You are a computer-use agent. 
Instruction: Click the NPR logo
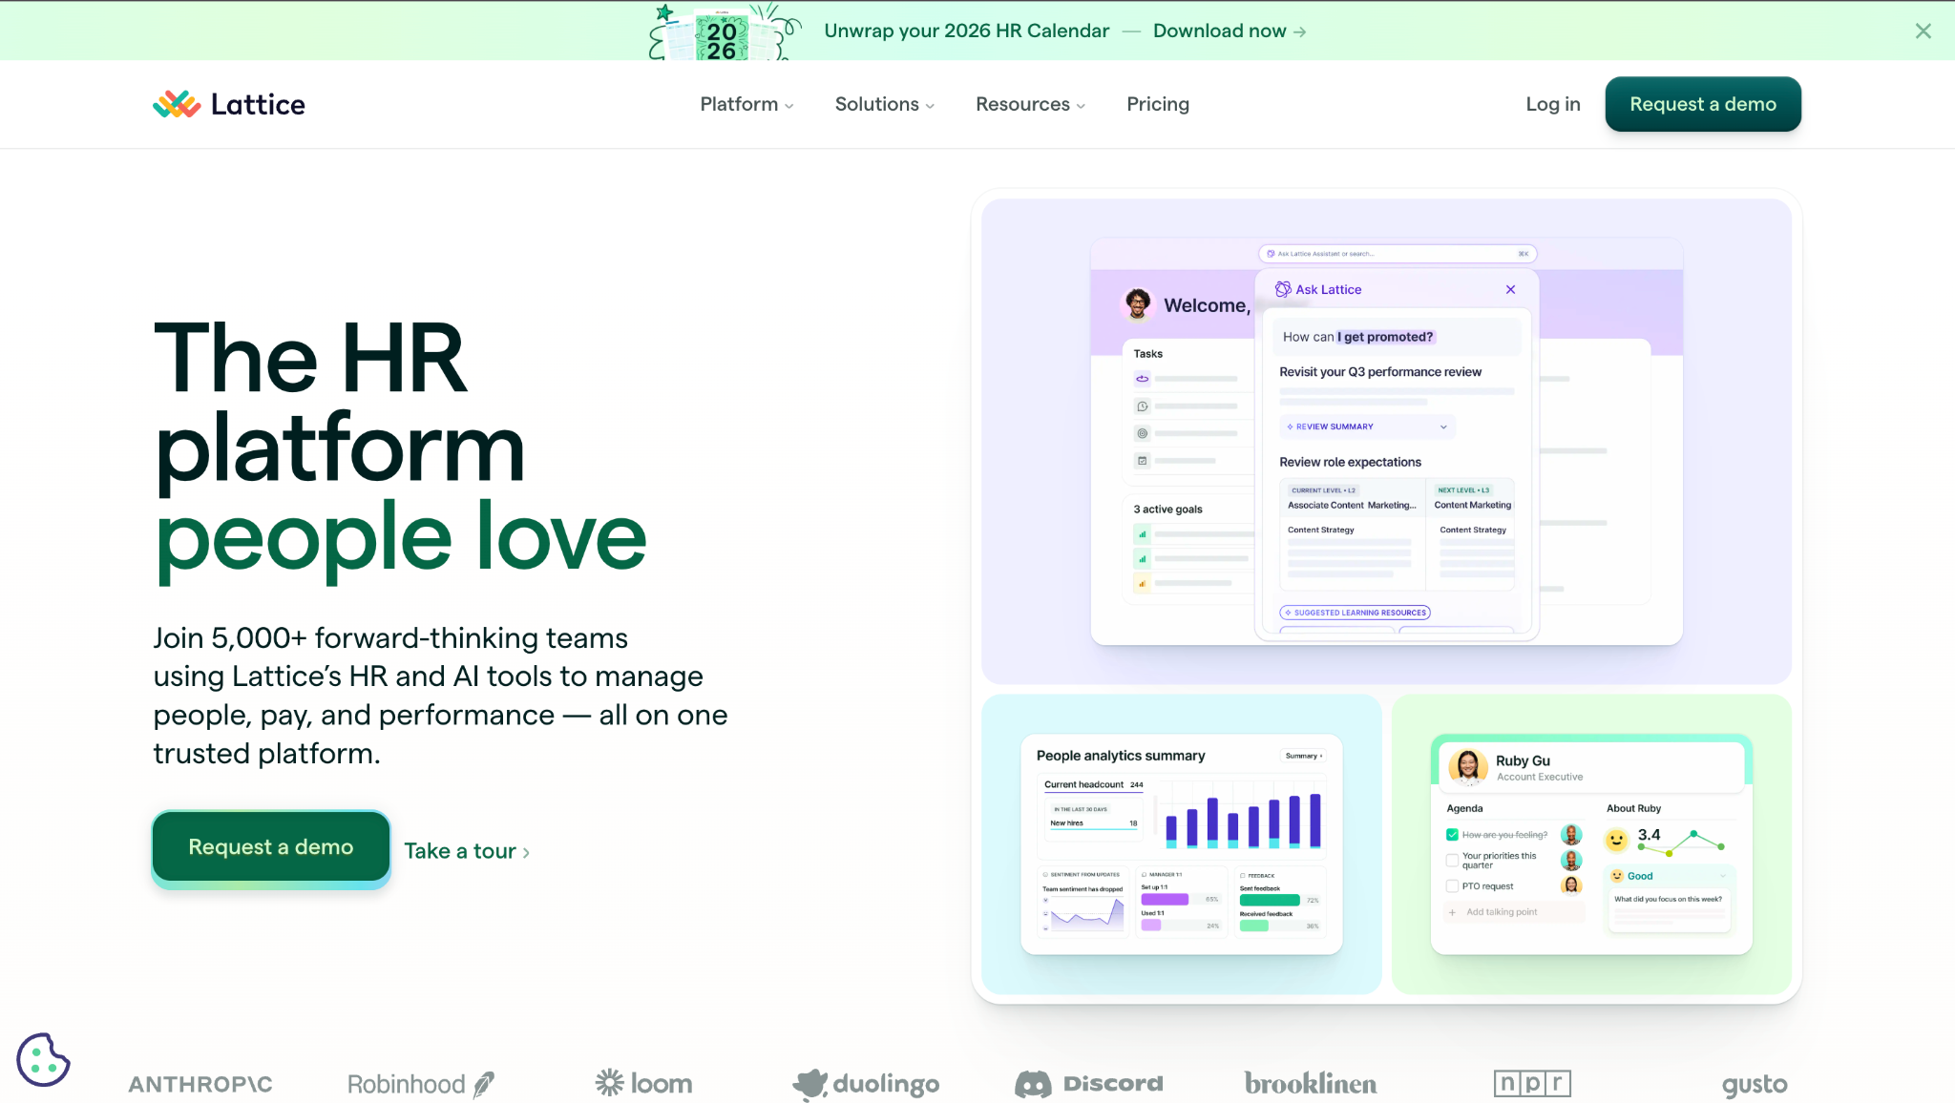tap(1532, 1083)
